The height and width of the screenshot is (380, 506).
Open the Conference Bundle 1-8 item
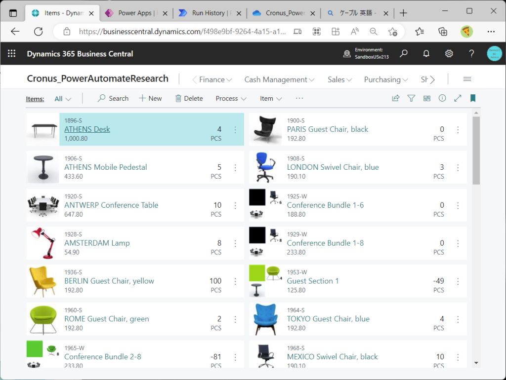pos(325,243)
